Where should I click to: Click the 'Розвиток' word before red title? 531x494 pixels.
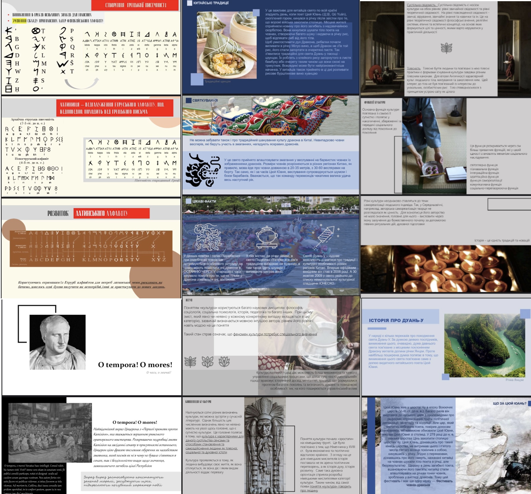58,213
